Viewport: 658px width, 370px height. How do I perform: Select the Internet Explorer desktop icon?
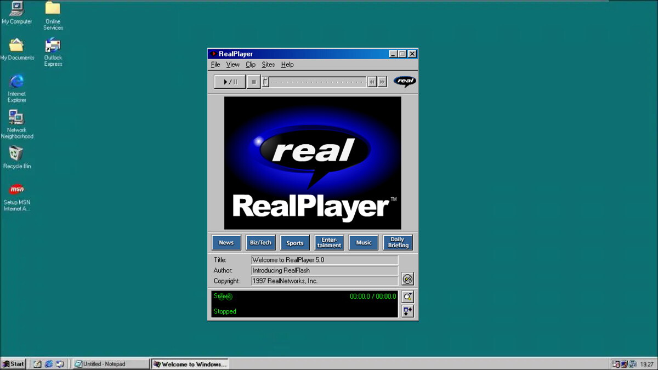coord(16,88)
